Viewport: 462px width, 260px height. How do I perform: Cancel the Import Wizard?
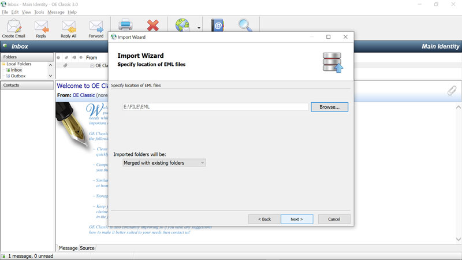pos(334,219)
